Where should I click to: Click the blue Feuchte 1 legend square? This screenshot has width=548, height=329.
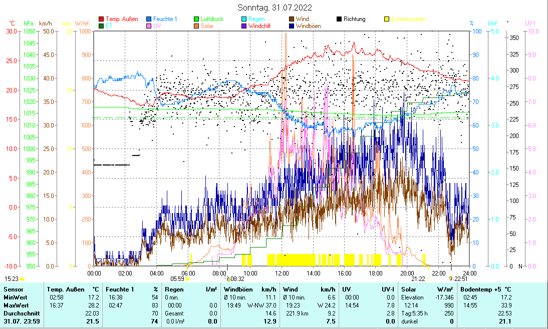[x=149, y=19]
